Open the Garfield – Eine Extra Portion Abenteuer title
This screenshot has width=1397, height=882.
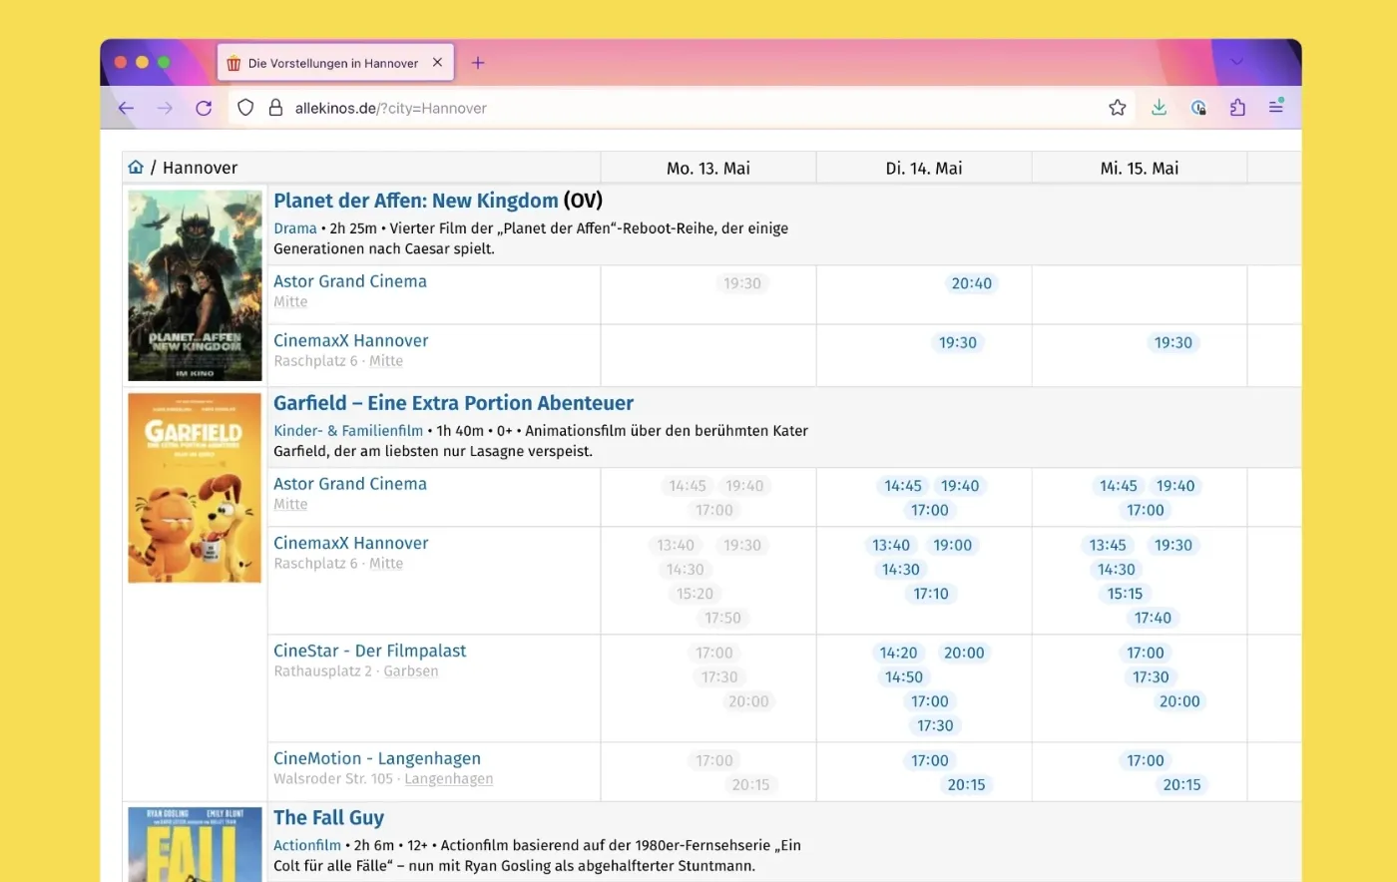pos(453,403)
